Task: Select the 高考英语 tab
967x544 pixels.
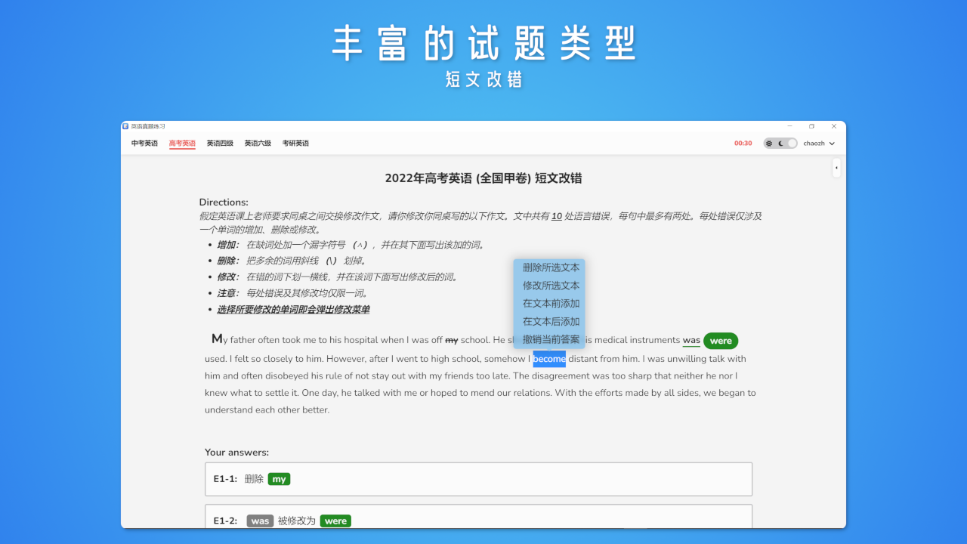Action: [182, 143]
